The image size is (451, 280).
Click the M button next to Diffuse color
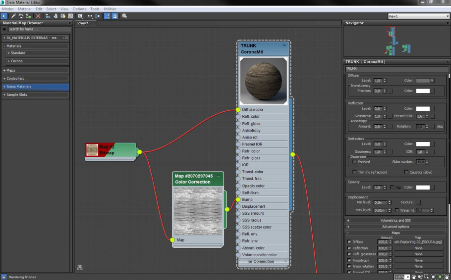point(432,81)
